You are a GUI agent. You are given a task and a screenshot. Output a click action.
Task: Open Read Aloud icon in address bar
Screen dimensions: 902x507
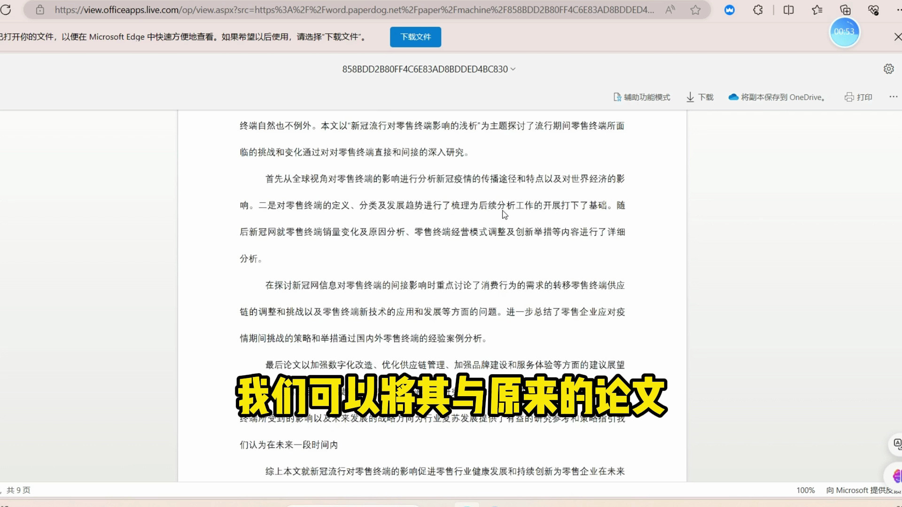click(670, 10)
